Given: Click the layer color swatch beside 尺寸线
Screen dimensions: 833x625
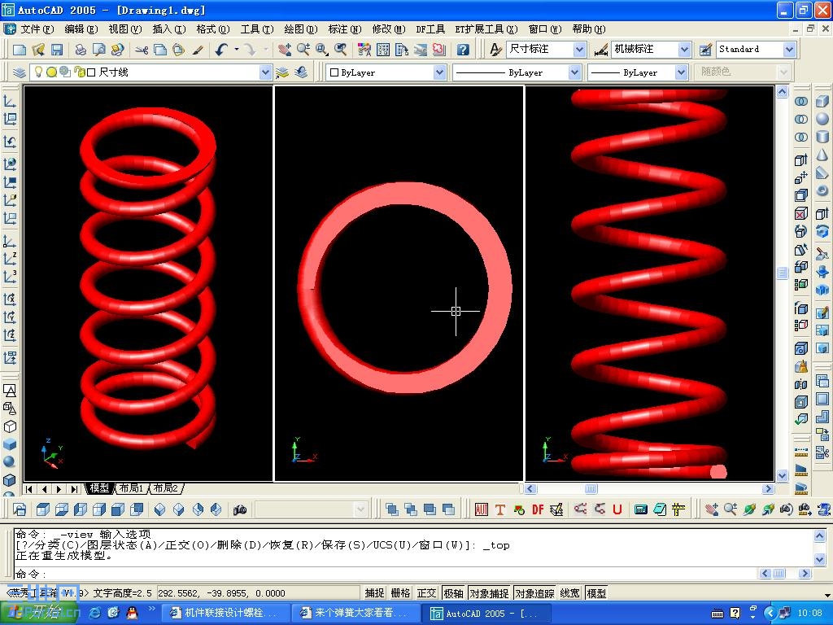Looking at the screenshot, I should (x=91, y=72).
